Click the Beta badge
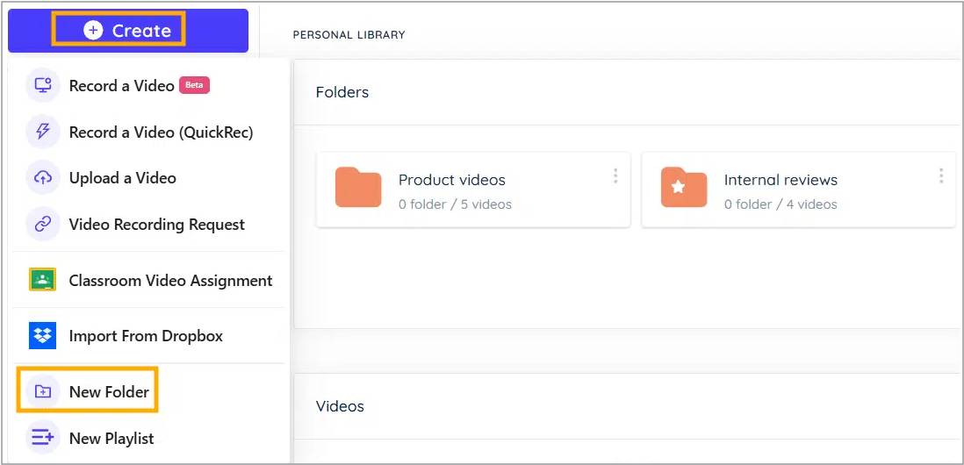This screenshot has height=465, width=964. (194, 85)
